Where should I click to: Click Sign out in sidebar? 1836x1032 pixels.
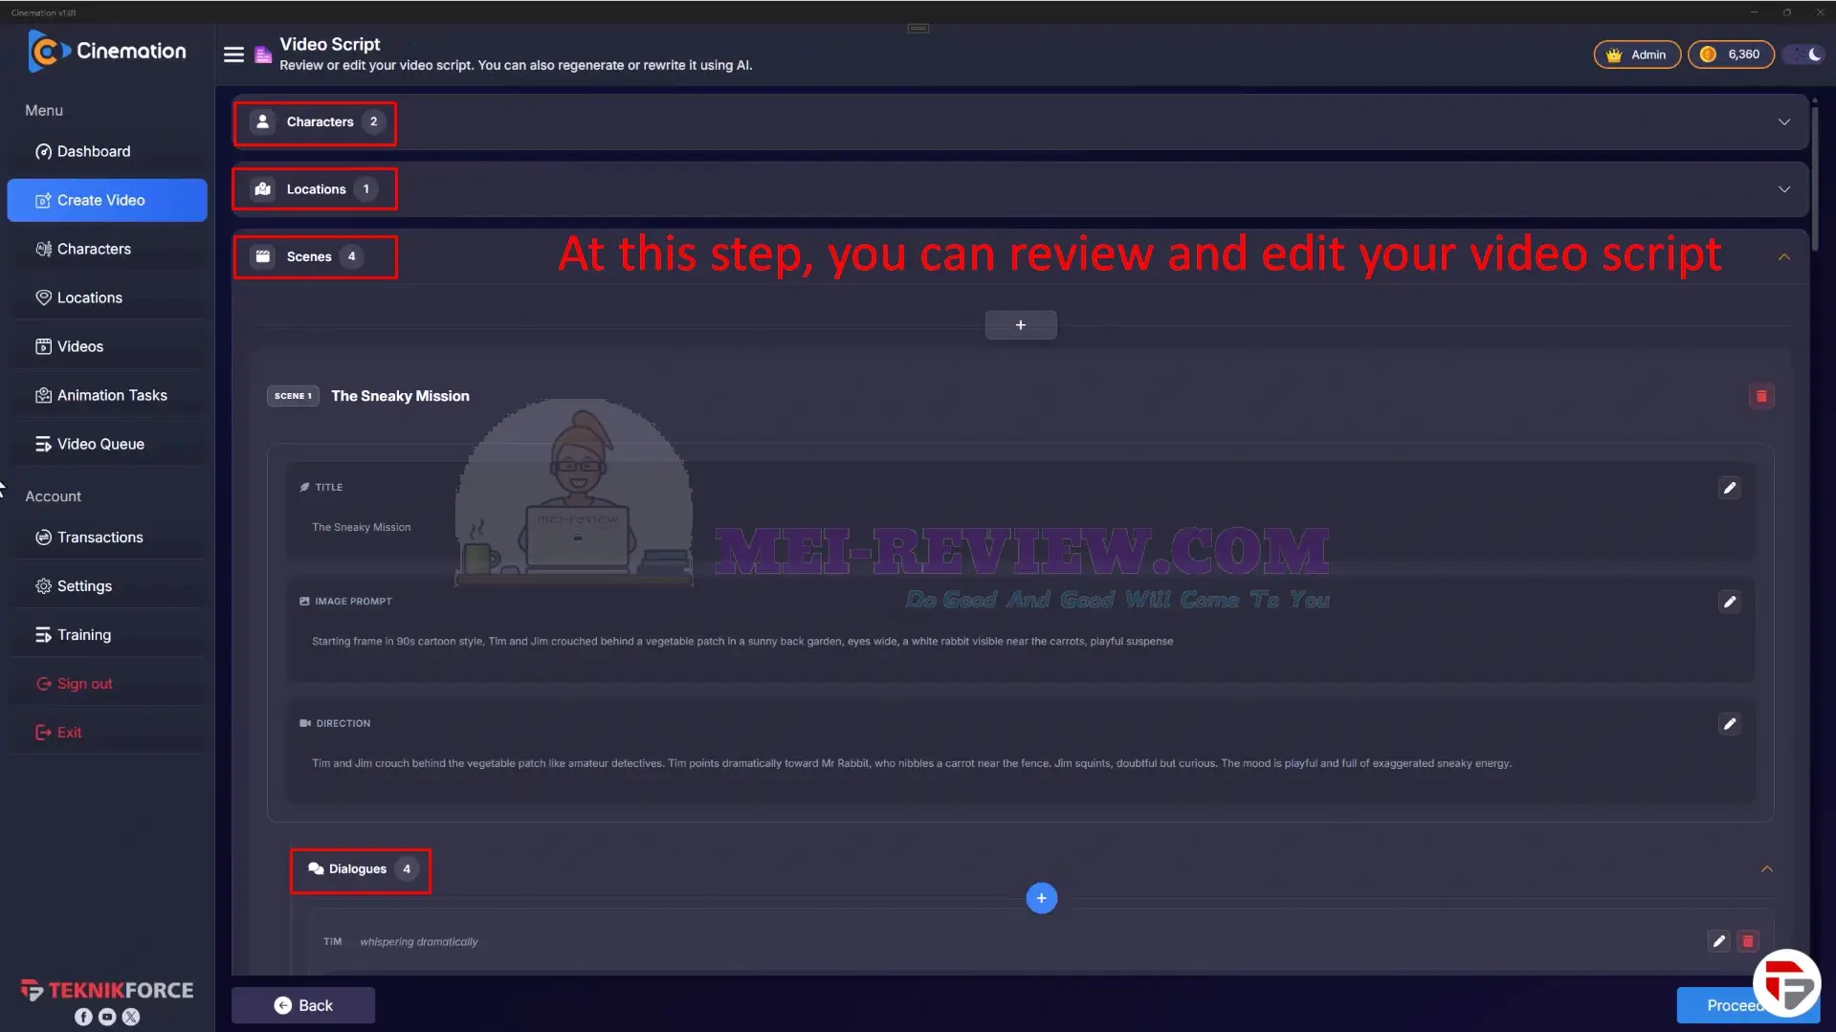tap(107, 684)
